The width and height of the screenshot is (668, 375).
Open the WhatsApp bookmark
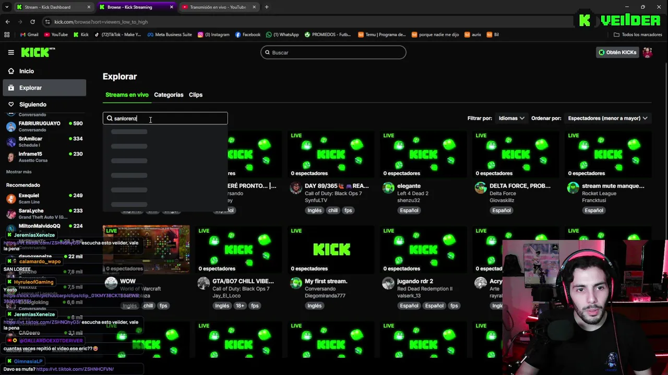[282, 34]
